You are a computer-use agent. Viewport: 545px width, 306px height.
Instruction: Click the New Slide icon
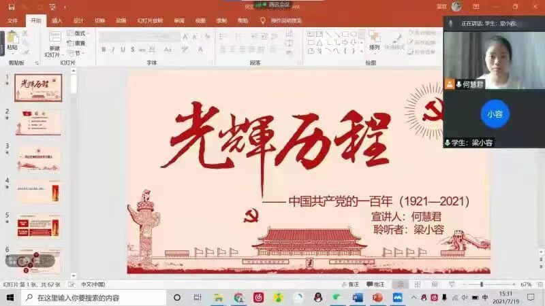point(54,38)
